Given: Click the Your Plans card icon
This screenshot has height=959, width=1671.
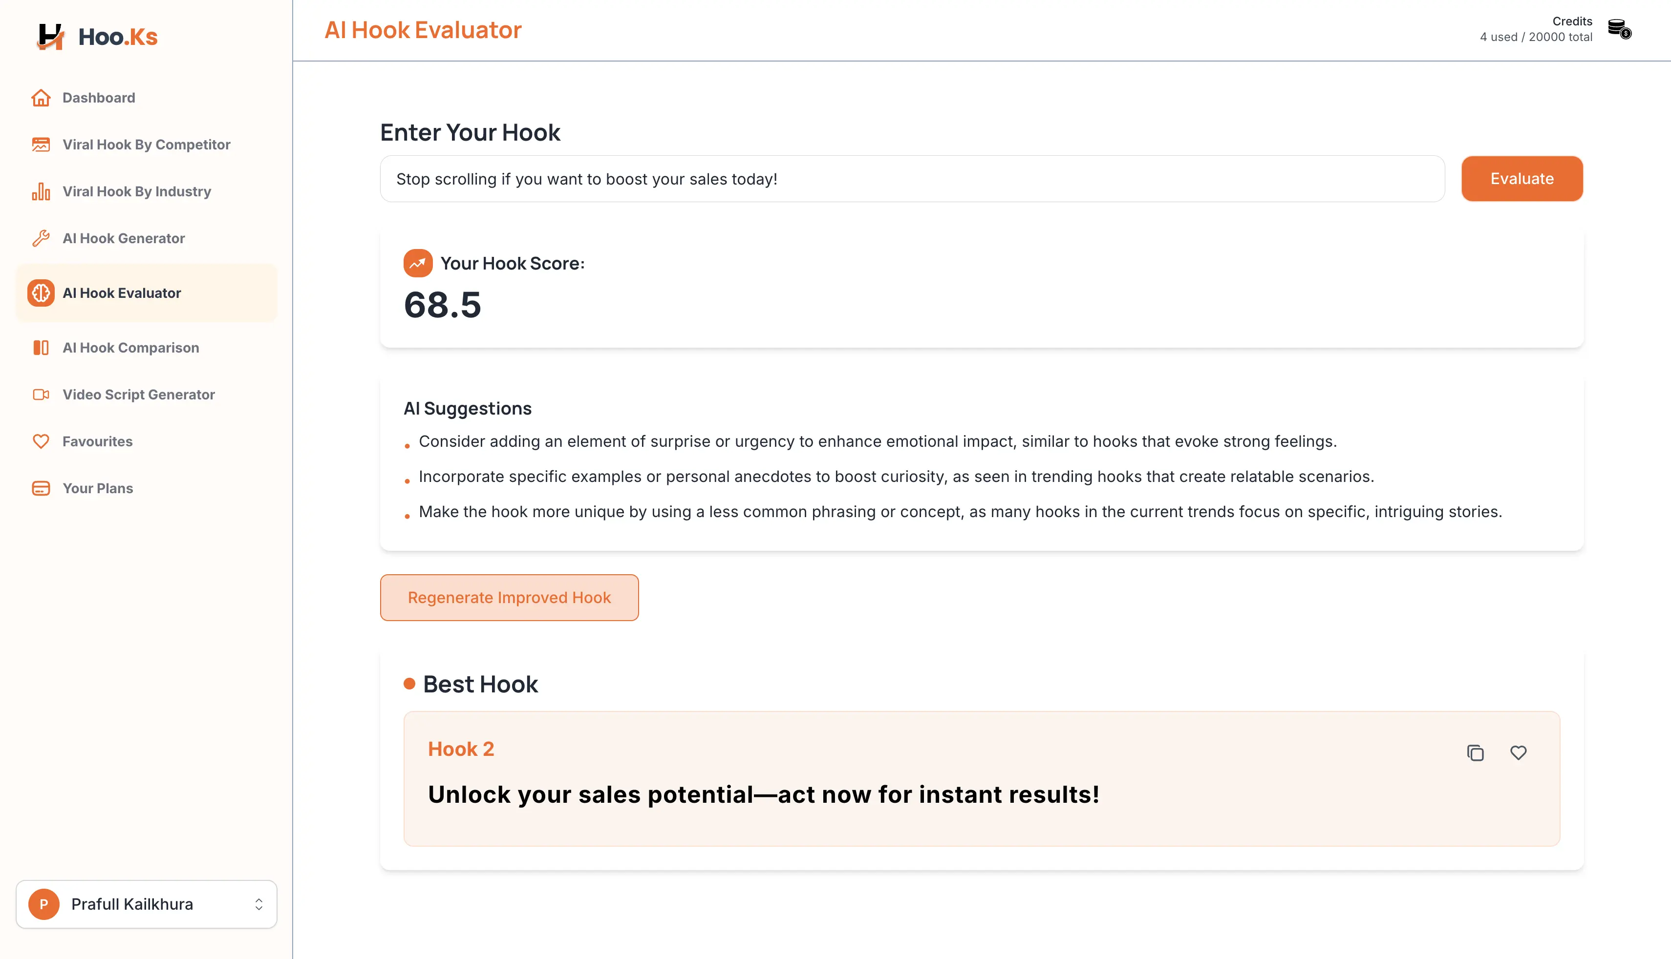Looking at the screenshot, I should coord(41,488).
